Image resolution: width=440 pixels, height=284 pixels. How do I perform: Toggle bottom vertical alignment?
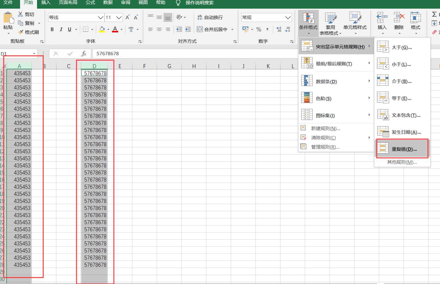point(168,17)
